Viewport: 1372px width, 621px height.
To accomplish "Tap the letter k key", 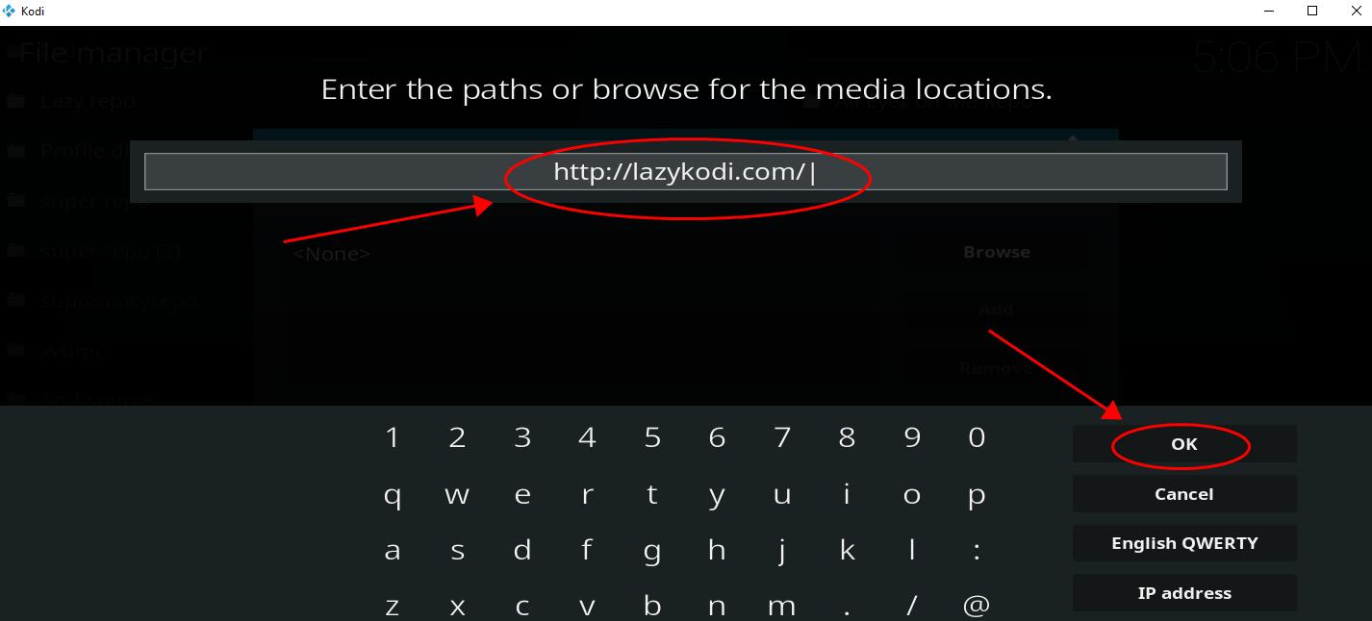I will (847, 550).
